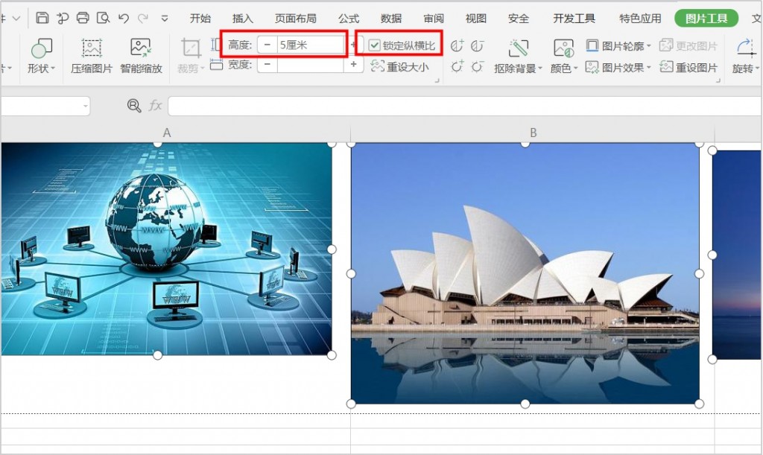Click Reset Picture (重设图片) button
Viewport: 763px width, 455px height.
688,67
